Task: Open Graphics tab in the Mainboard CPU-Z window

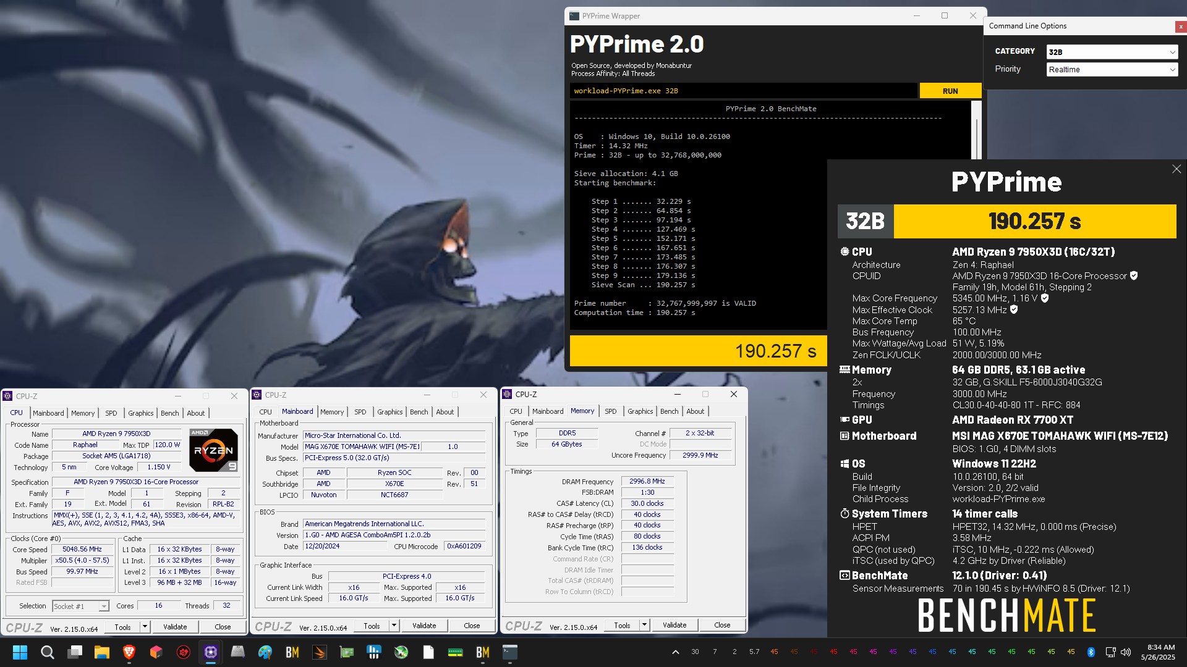Action: (389, 412)
